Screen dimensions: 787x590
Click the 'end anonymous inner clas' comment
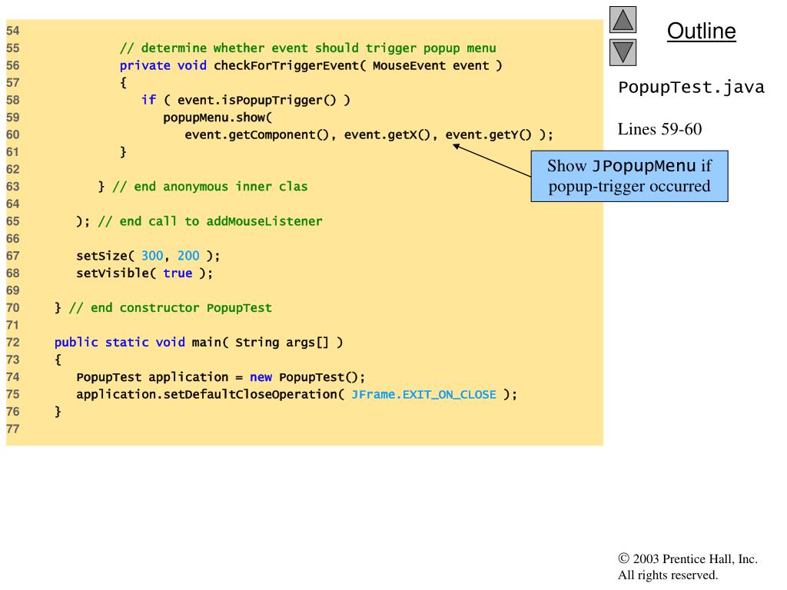[x=210, y=187]
